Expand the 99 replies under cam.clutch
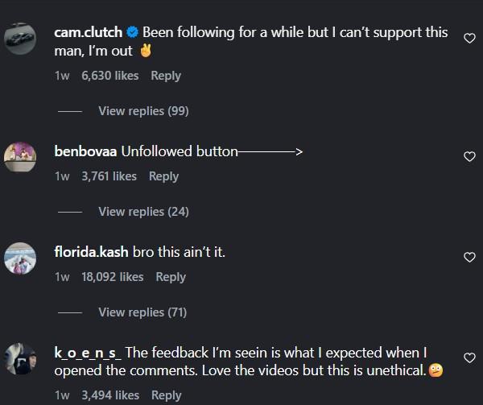Screen dimensions: 483x405 click(143, 111)
